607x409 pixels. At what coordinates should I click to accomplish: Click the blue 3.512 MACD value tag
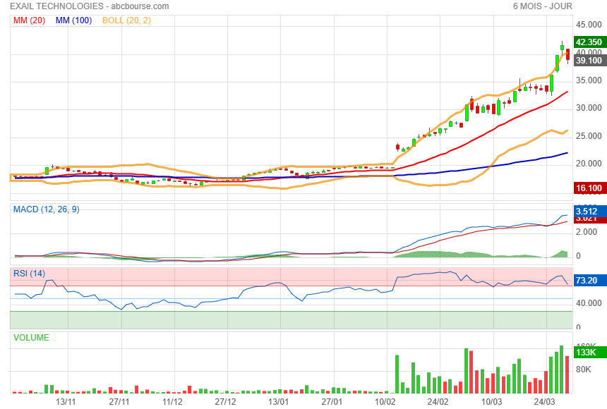(589, 212)
